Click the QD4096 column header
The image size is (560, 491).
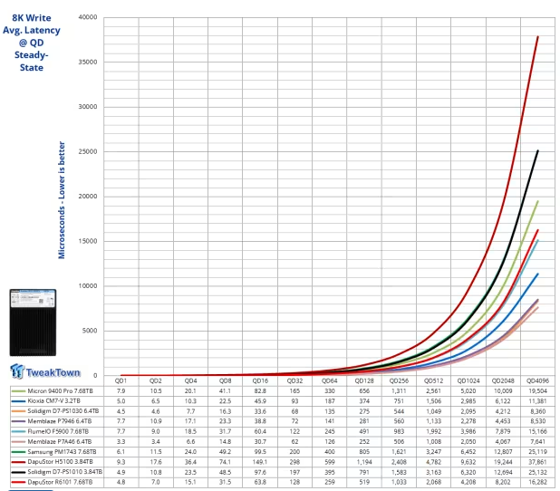point(537,380)
